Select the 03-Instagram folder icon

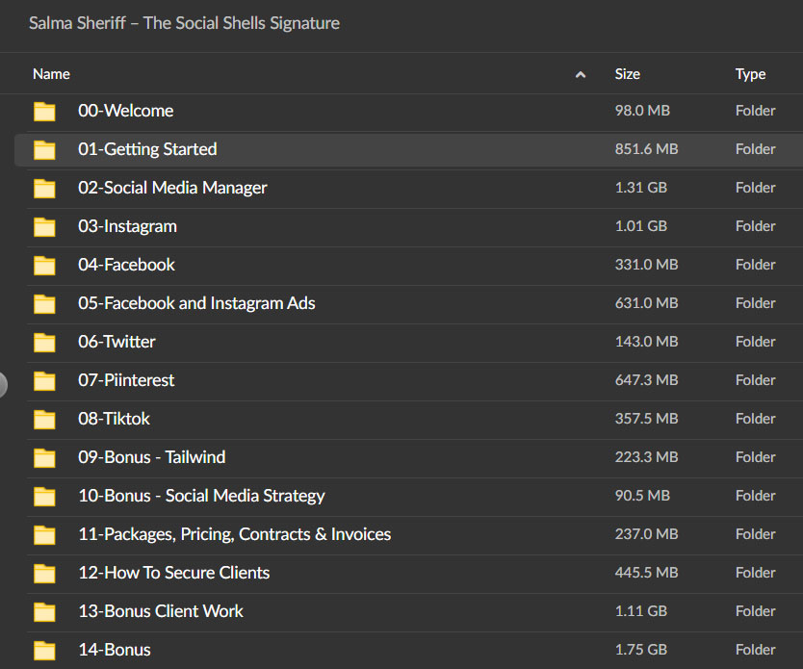click(44, 227)
